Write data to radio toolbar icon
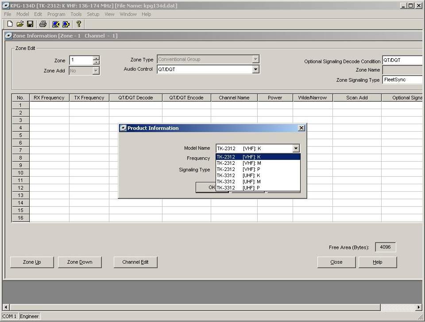The height and width of the screenshot is (322, 425). coord(66,24)
